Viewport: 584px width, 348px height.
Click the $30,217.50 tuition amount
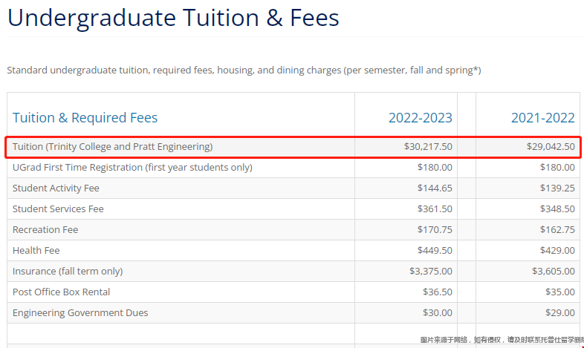(x=428, y=146)
